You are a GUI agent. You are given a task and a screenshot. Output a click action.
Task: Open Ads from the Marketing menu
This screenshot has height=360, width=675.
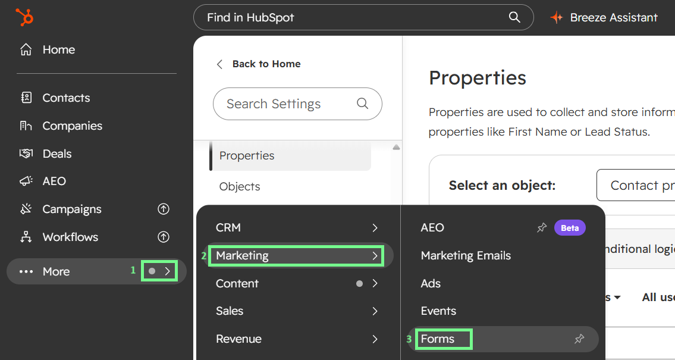[431, 283]
